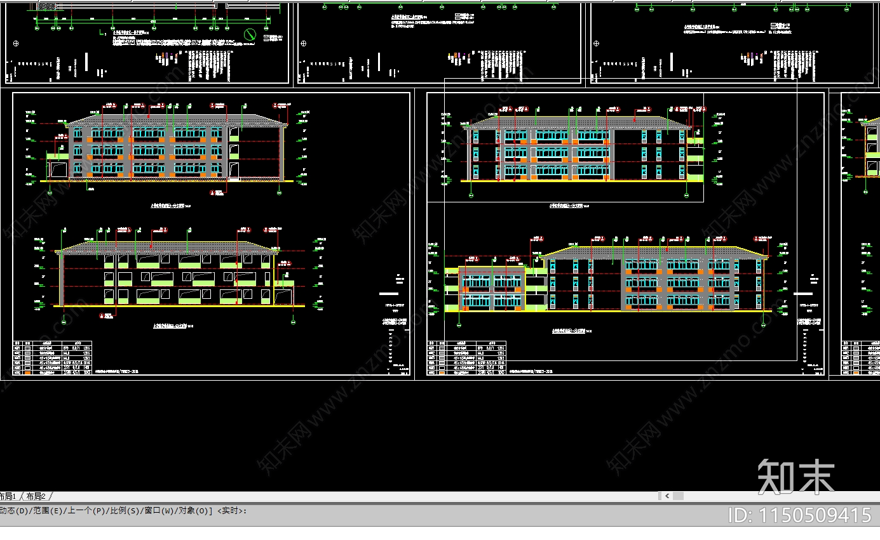Click the command line zoom prompt text
This screenshot has height=540, width=880.
click(123, 511)
